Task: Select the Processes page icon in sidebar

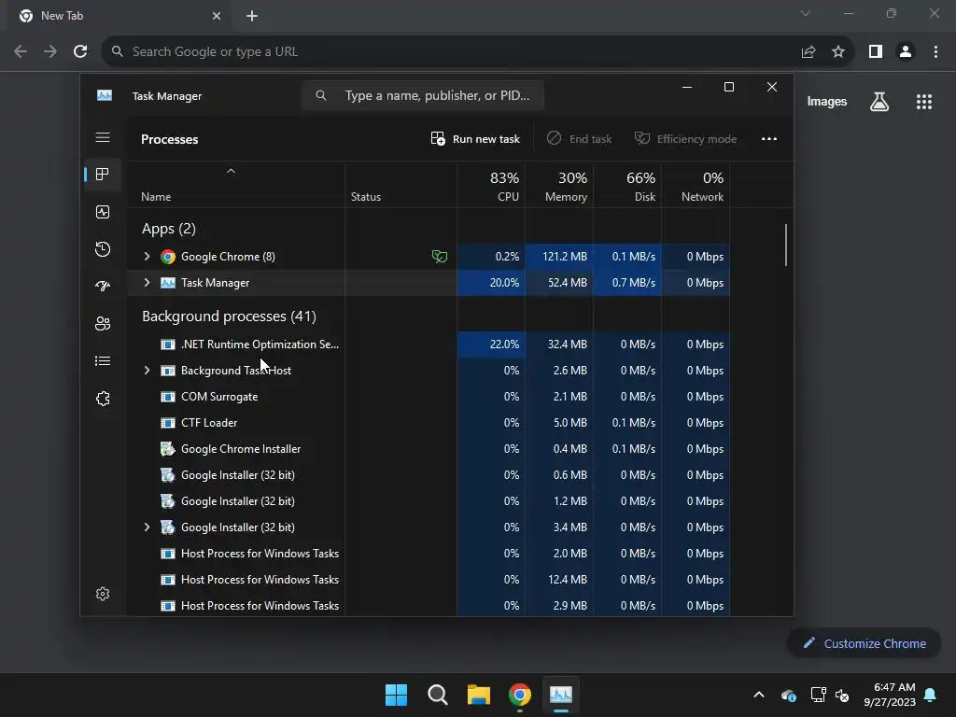Action: (103, 175)
